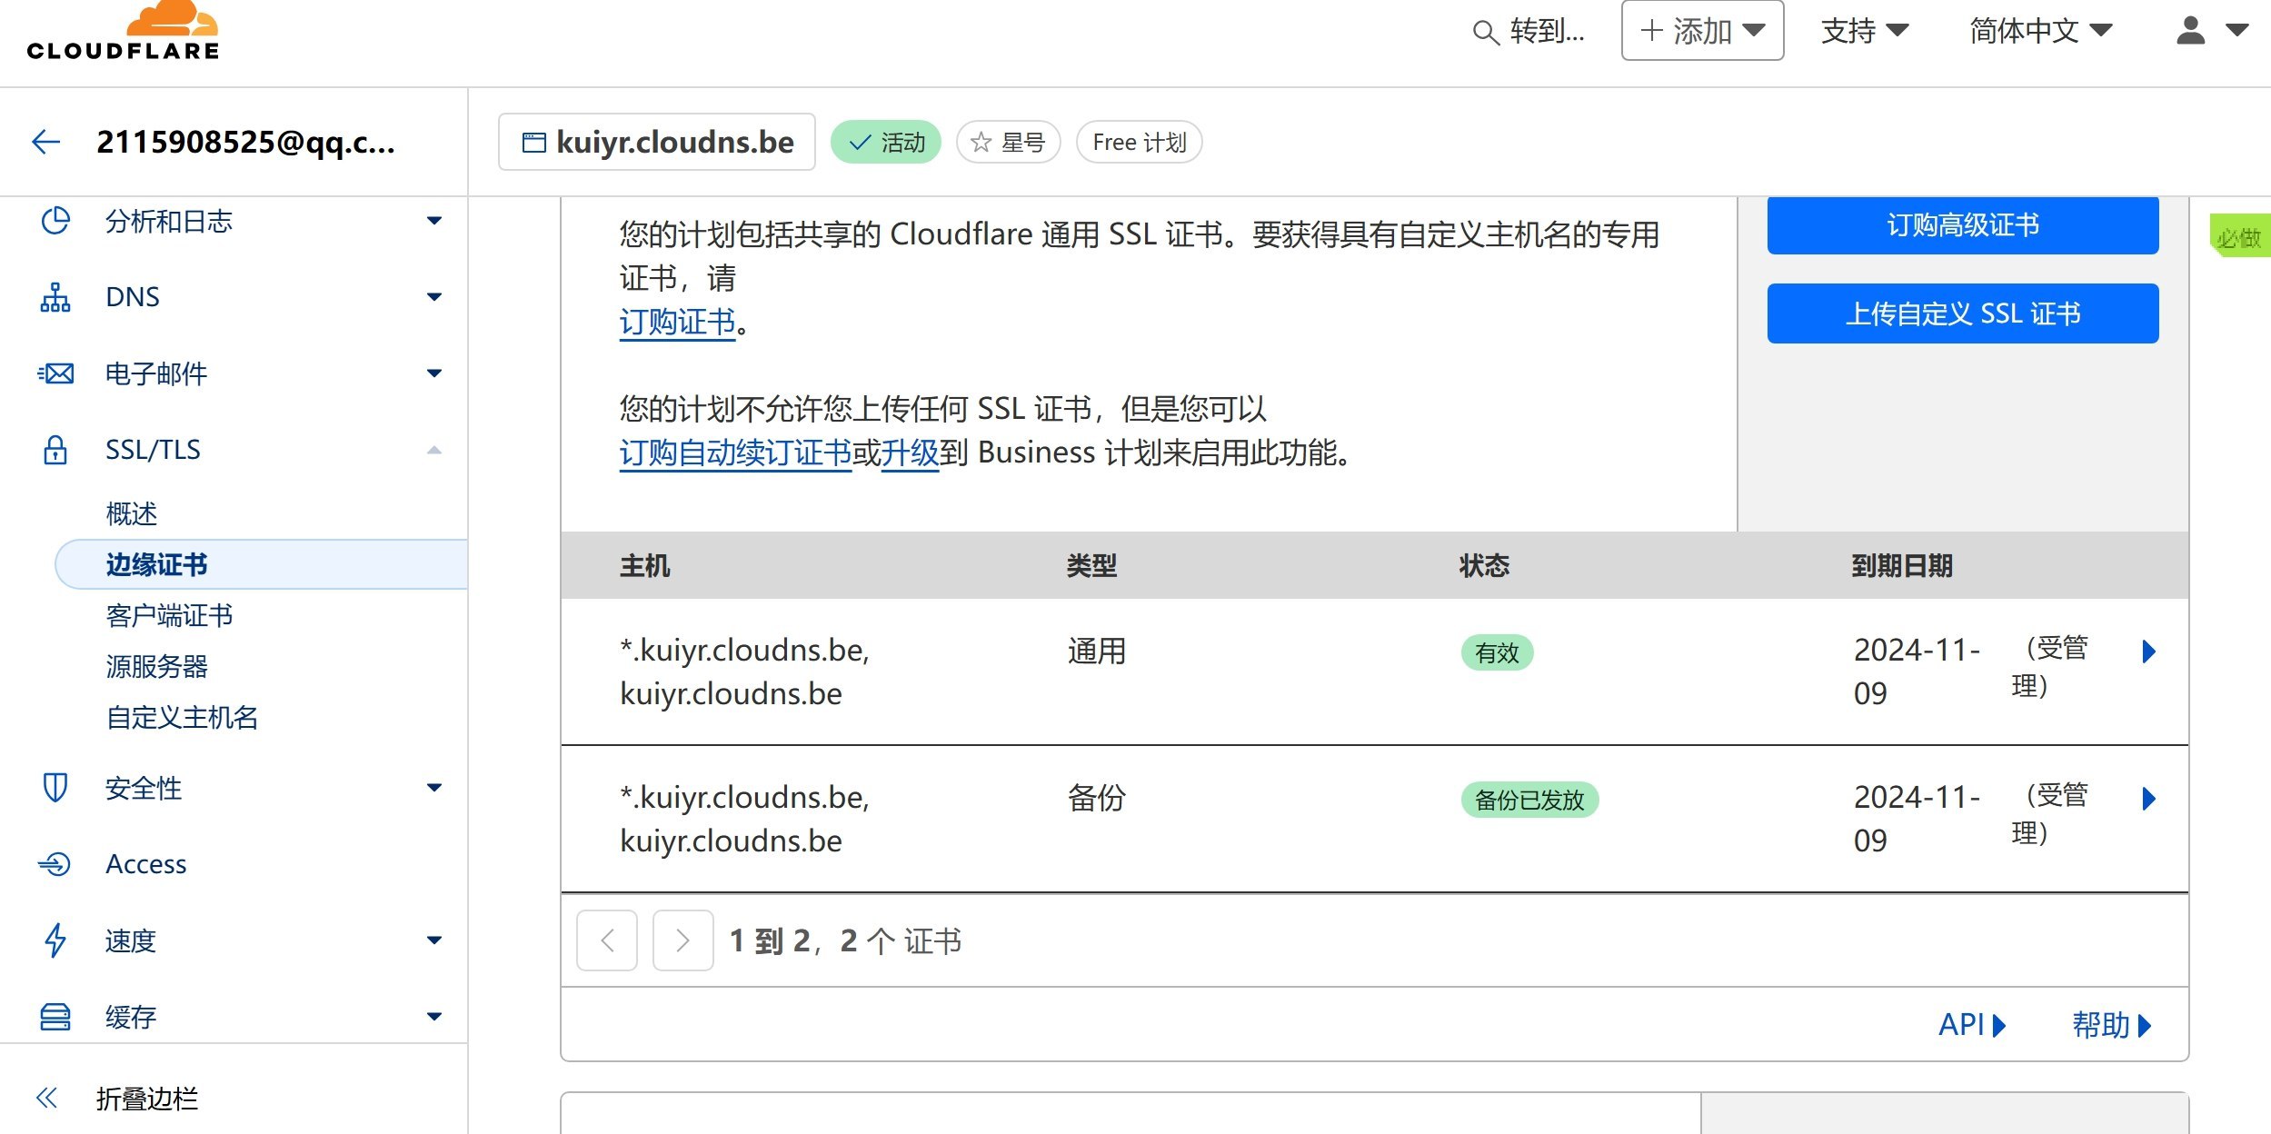This screenshot has height=1134, width=2271.
Task: Expand the universal certificate row arrow
Action: pyautogui.click(x=2148, y=652)
